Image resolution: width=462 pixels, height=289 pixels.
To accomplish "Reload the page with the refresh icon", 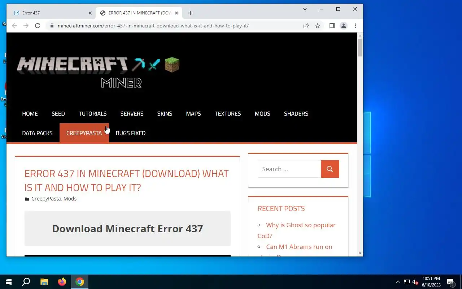I will click(x=38, y=26).
